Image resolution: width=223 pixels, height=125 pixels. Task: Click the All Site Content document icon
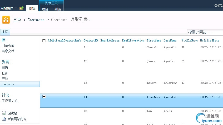coord(4,119)
